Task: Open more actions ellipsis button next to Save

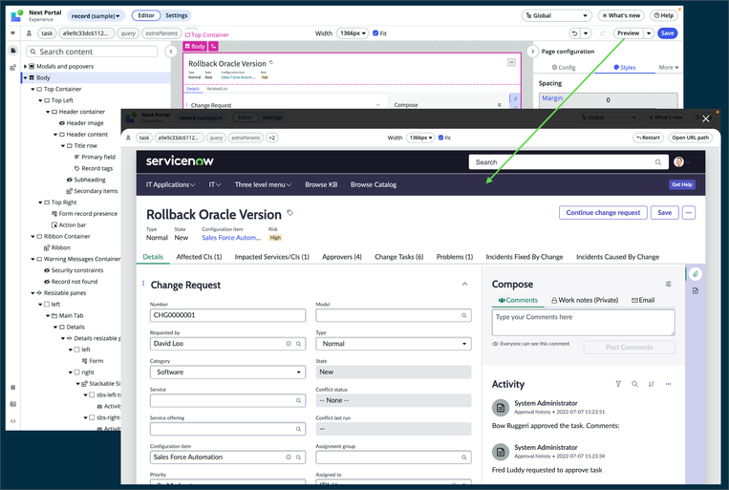Action: coord(689,212)
